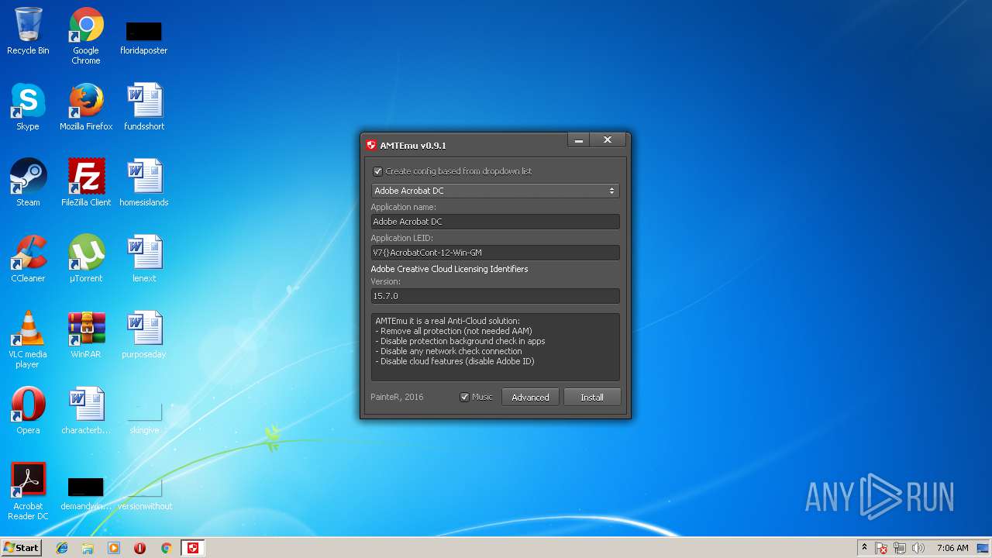
Task: Launch the µTorrent desktop shortcut
Action: point(86,259)
